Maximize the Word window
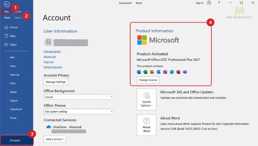This screenshot has width=258, height=146. (x=241, y=3)
